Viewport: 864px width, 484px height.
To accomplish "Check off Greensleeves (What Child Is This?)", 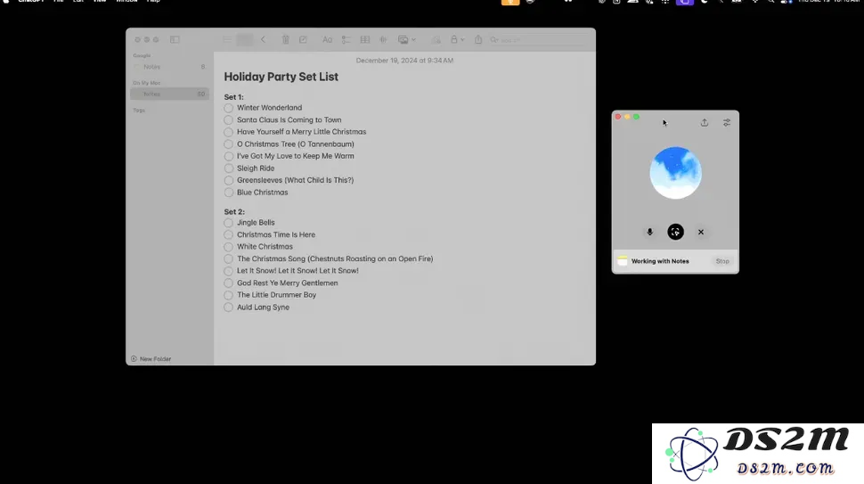I will (x=229, y=180).
